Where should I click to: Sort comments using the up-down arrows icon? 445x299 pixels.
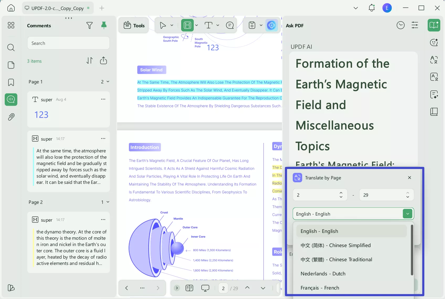point(90,61)
